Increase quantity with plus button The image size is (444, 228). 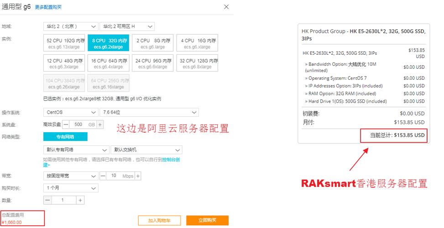(x=80, y=200)
